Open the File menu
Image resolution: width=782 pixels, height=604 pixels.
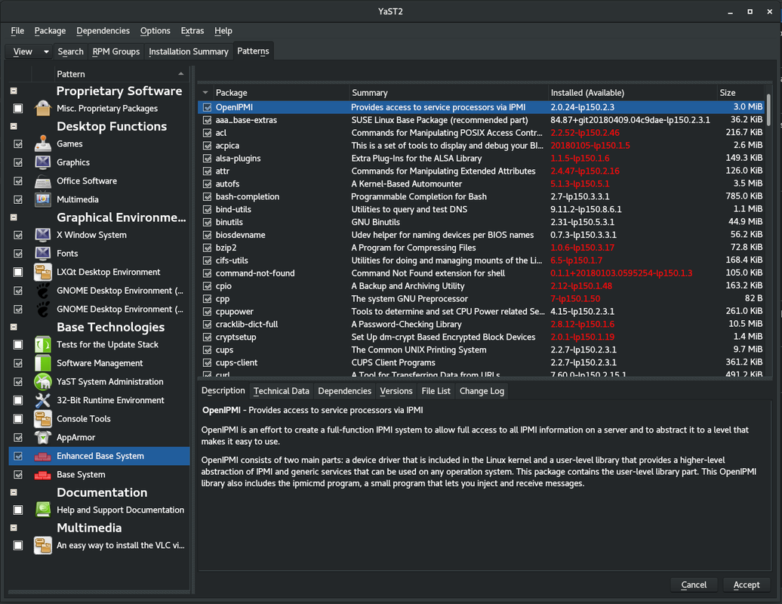(17, 31)
